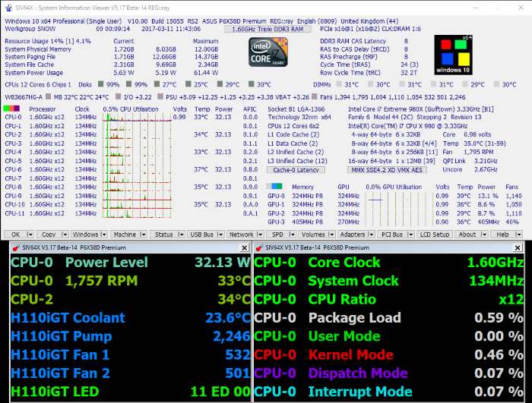532x403 pixels.
Task: Click the System Physical Memory label
Action: [38, 49]
